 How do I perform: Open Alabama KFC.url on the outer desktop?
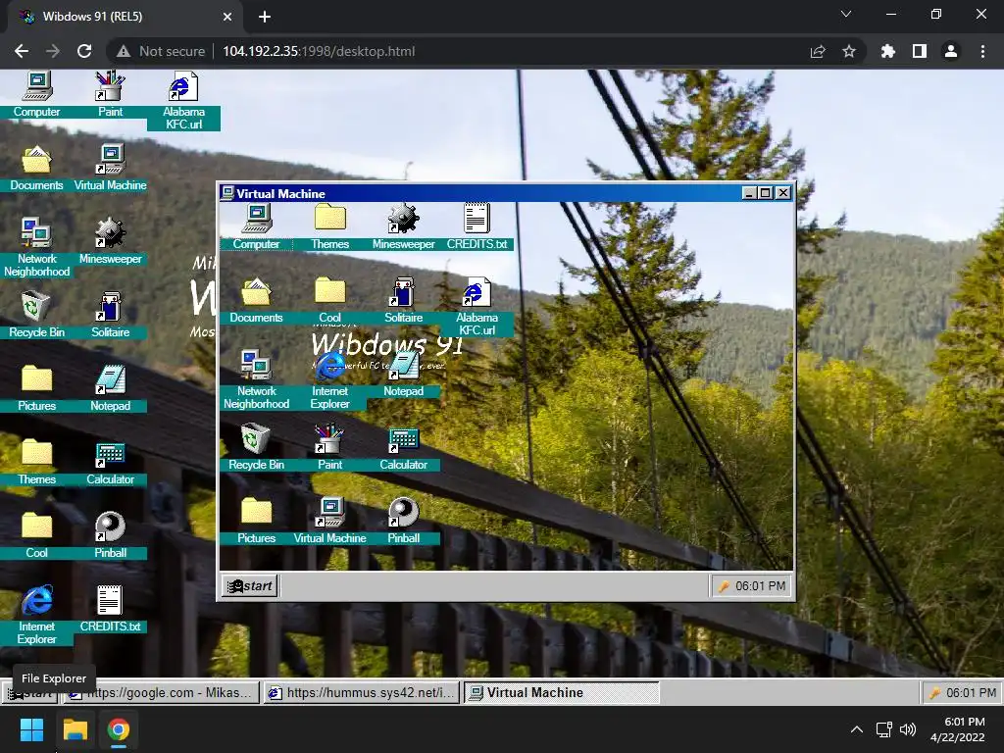click(x=183, y=101)
